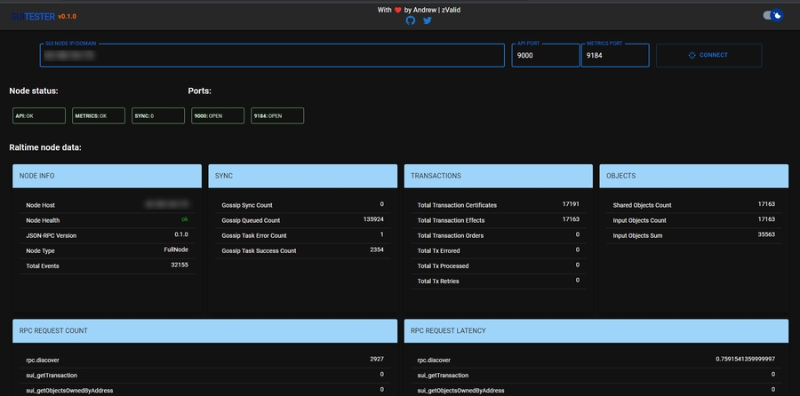Select the SYNC panel header
This screenshot has width=800, height=396.
click(302, 176)
